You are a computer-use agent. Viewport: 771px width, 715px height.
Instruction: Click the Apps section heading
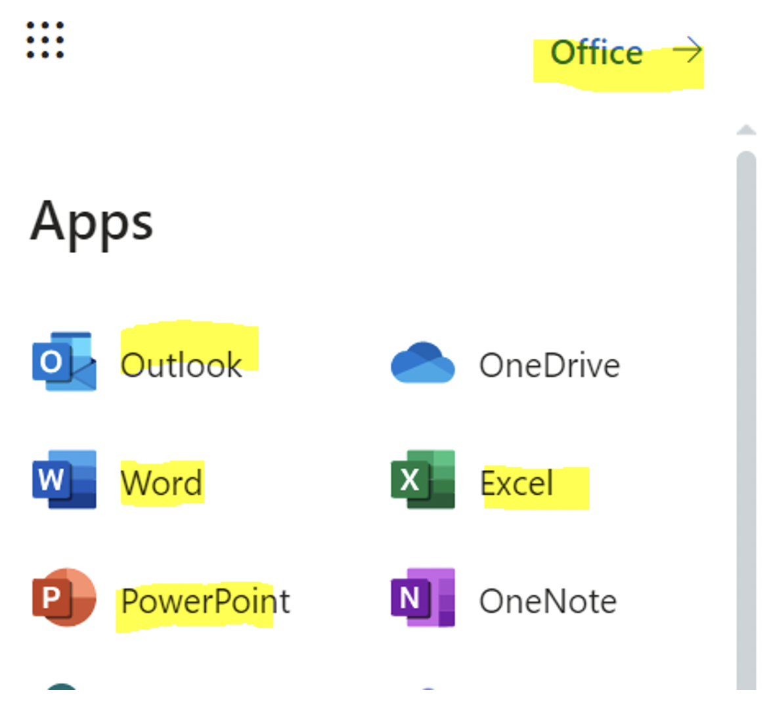pyautogui.click(x=93, y=222)
